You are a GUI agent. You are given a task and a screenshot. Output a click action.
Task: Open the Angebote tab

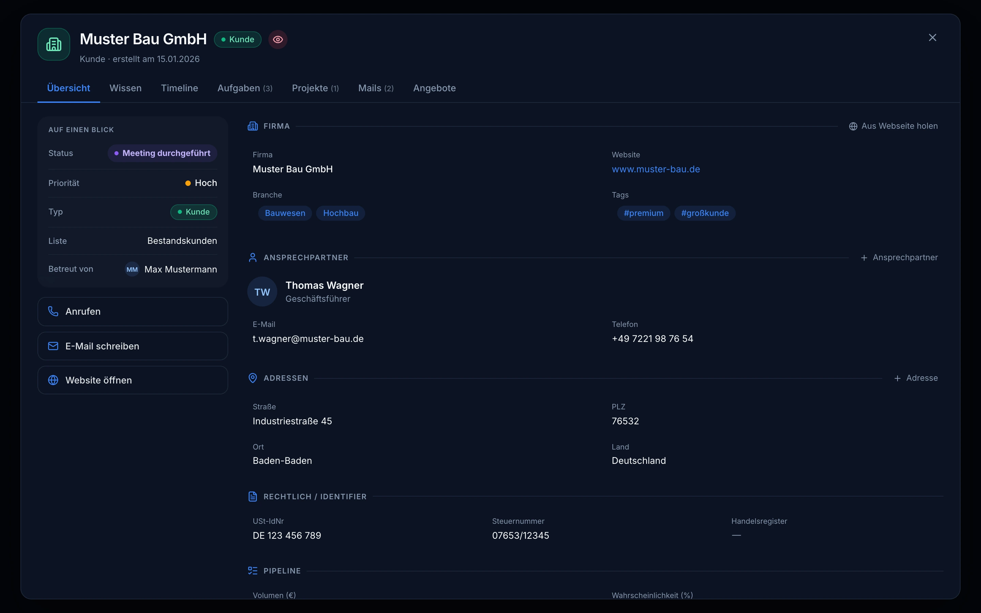(435, 88)
